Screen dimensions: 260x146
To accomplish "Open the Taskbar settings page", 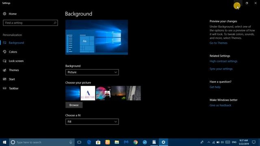I will (x=13, y=88).
